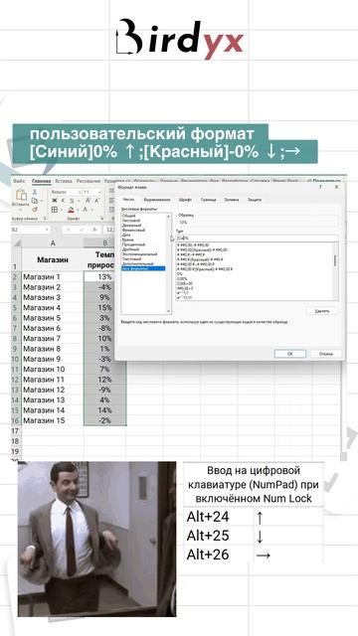The height and width of the screenshot is (636, 358).
Task: Click the cell Borders icon
Action: (54, 210)
